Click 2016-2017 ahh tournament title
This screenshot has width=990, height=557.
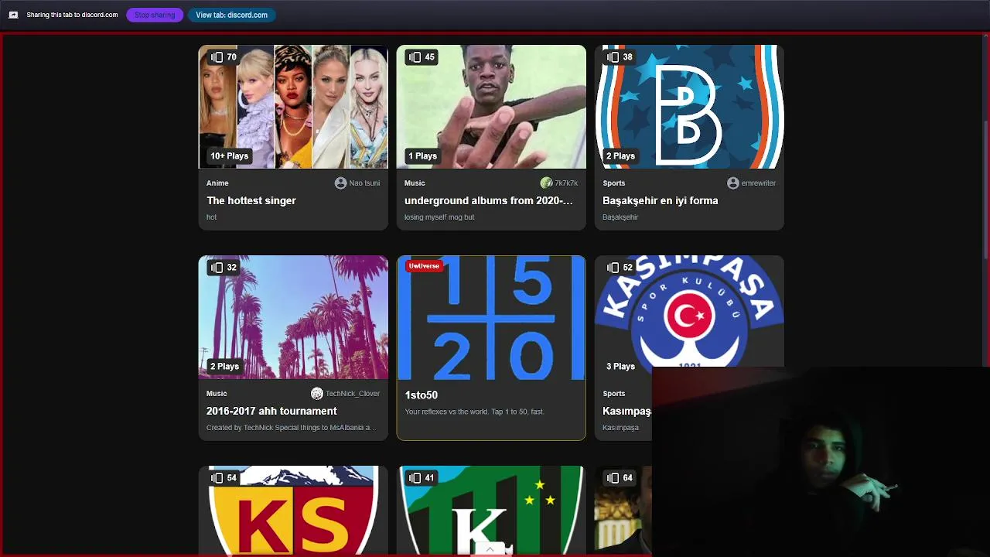click(x=271, y=411)
